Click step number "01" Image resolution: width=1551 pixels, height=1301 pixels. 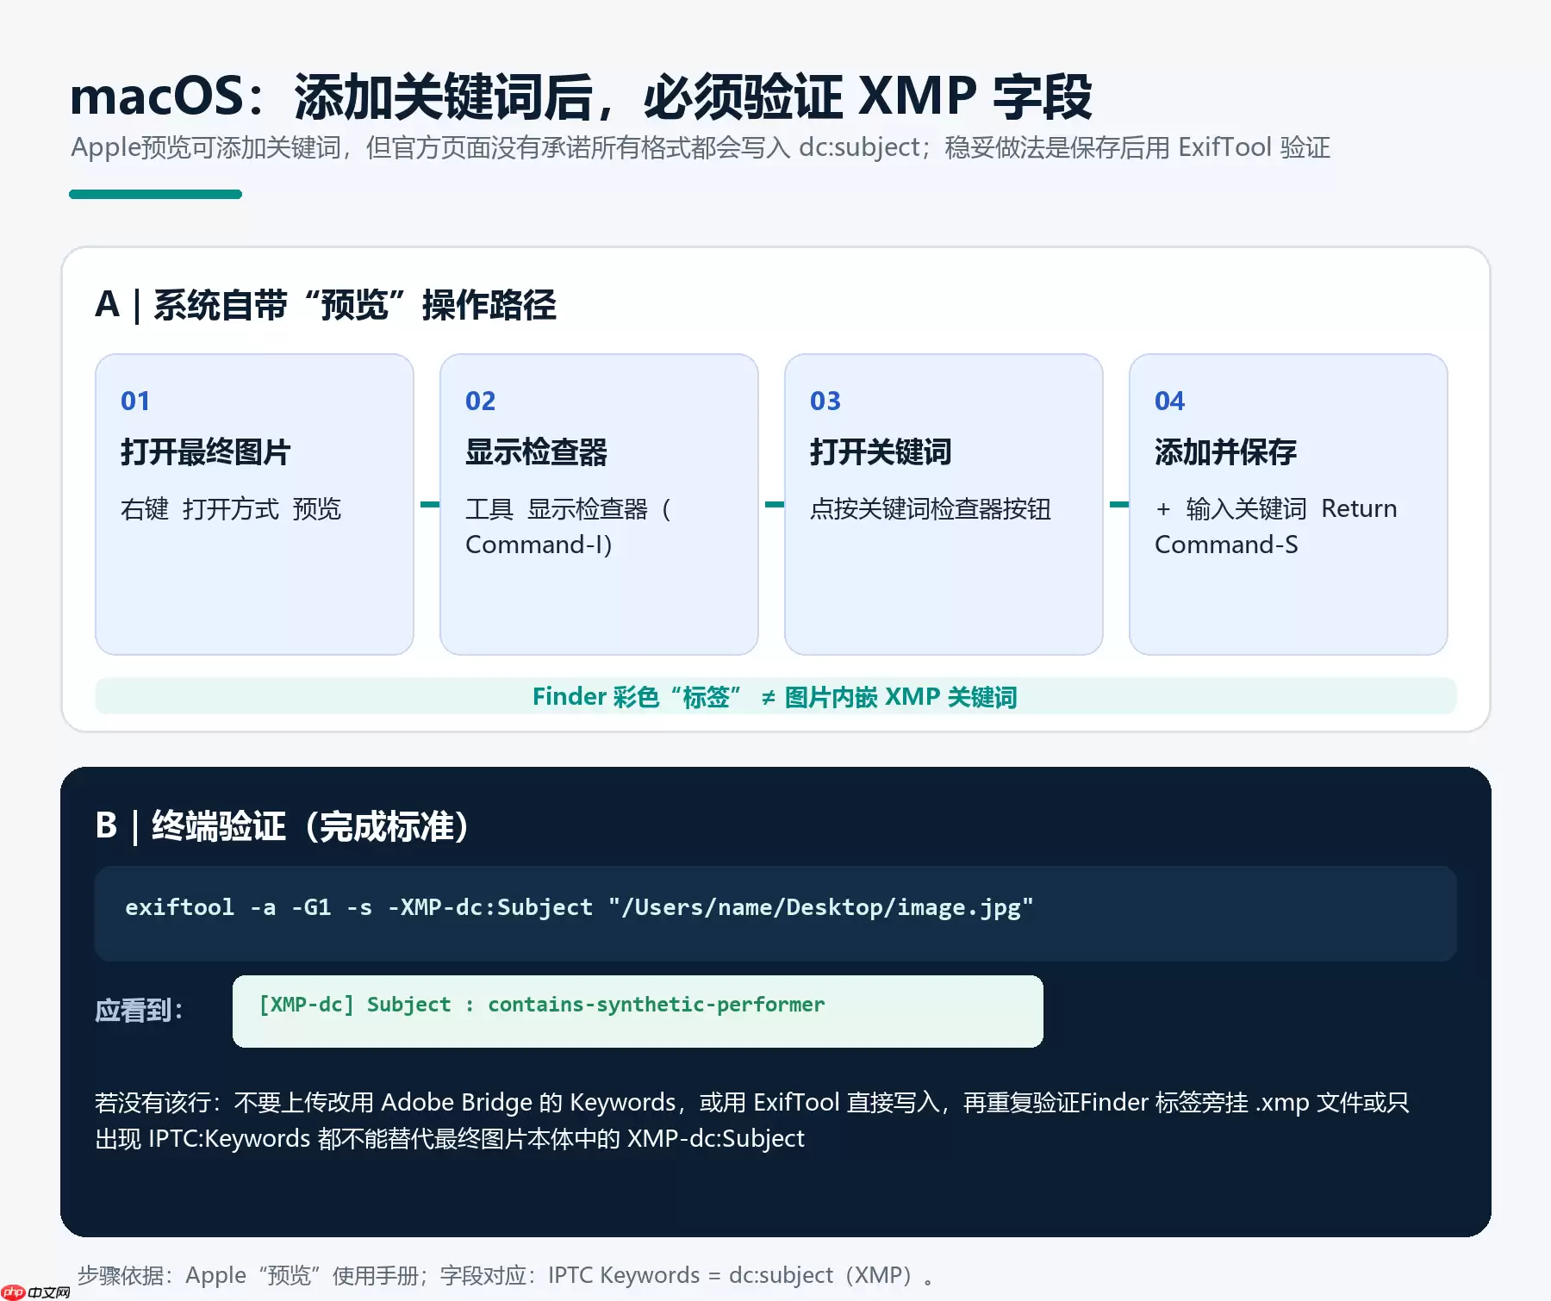point(135,401)
